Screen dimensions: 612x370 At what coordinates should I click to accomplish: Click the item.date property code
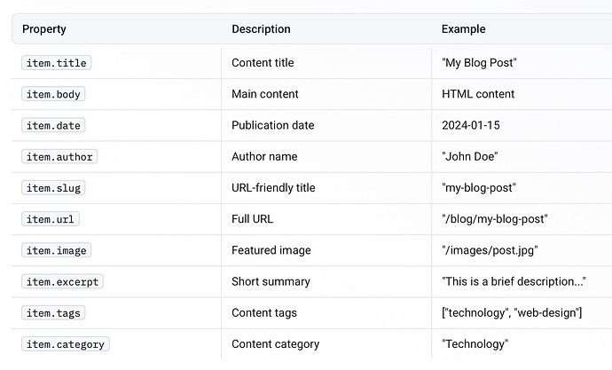53,125
